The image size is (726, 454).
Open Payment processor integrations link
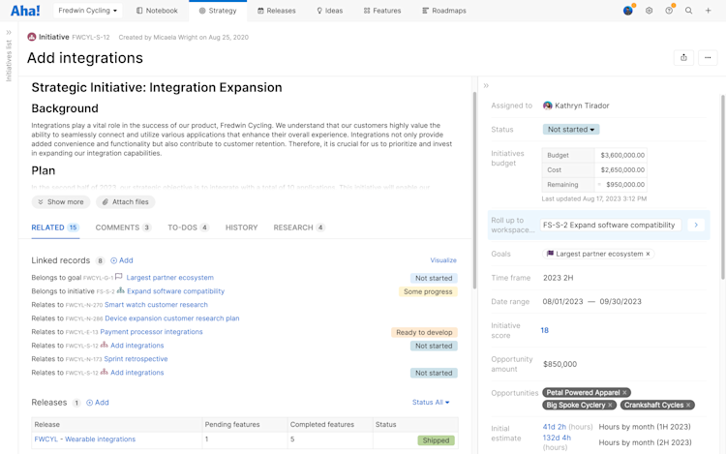(x=151, y=332)
